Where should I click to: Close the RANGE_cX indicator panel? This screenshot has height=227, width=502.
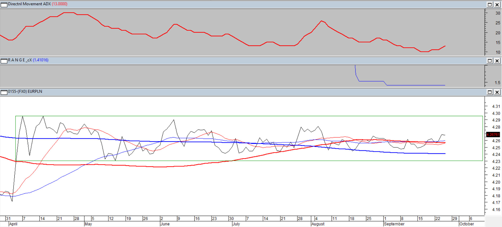(x=497, y=61)
